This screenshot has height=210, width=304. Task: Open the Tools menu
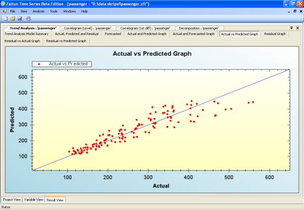pos(54,10)
